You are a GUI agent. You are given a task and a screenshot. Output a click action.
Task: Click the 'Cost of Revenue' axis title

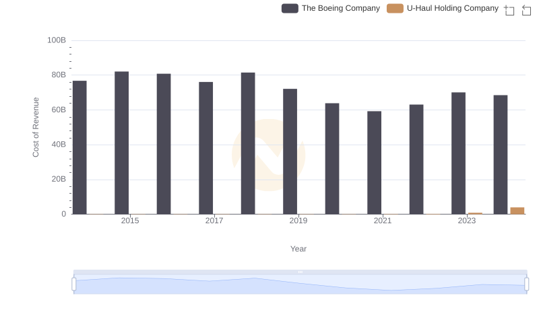coord(36,127)
